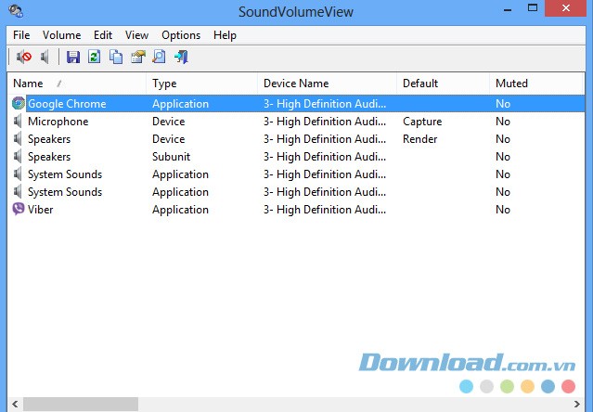Viewport: 593px width, 412px height.
Task: Sort by the Name column header
Action: coord(77,84)
